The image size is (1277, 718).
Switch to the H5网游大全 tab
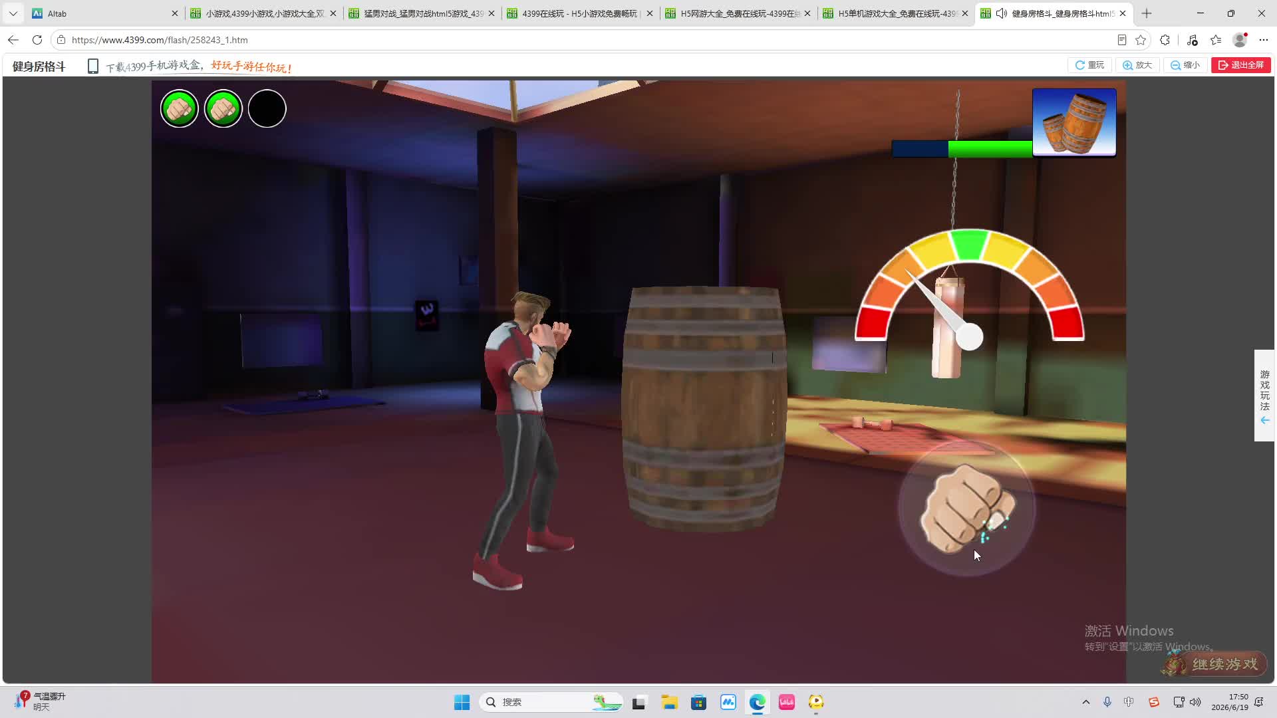[738, 13]
